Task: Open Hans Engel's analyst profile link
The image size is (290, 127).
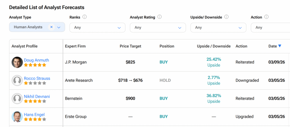Action: tap(34, 115)
